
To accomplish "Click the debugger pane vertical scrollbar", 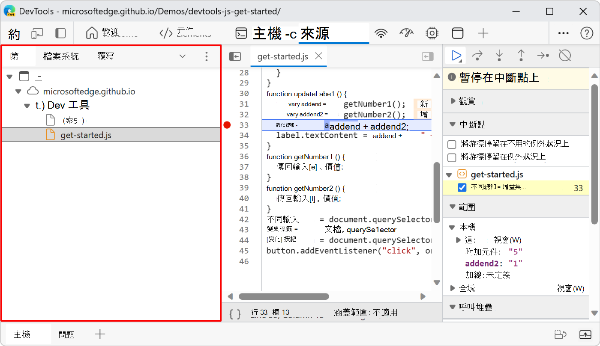I will pyautogui.click(x=594, y=154).
